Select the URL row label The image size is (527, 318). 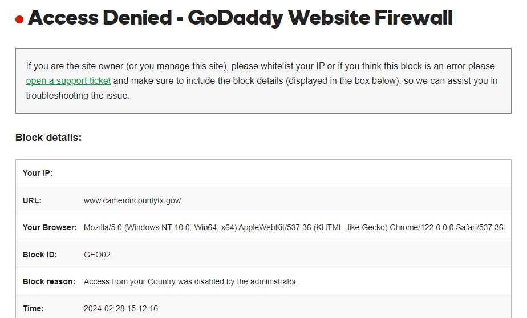[x=32, y=200]
